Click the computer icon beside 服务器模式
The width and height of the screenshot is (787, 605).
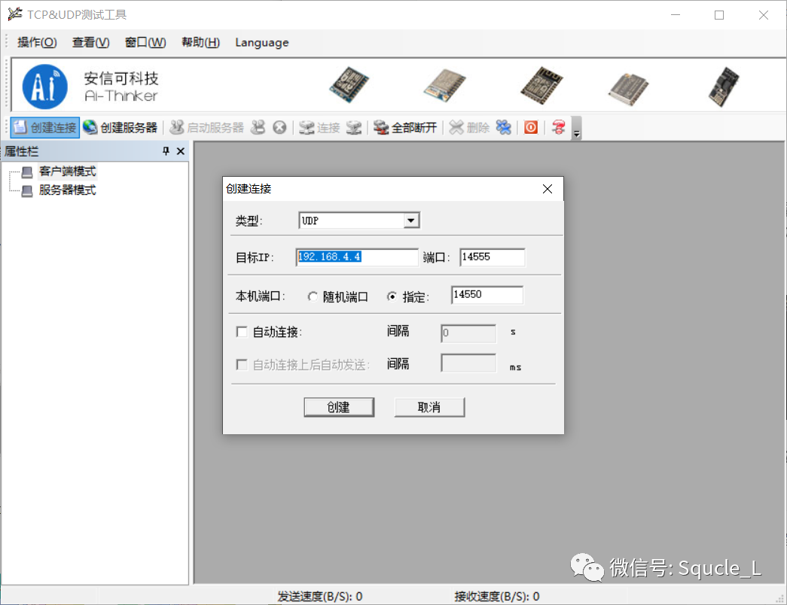[27, 190]
